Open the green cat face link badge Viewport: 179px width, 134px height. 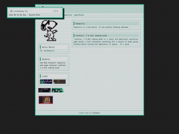(x=46, y=82)
